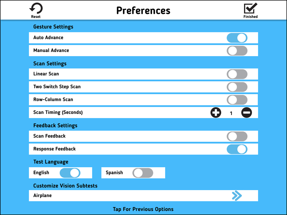Enable Scan Feedback
The width and height of the screenshot is (287, 215).
point(237,136)
